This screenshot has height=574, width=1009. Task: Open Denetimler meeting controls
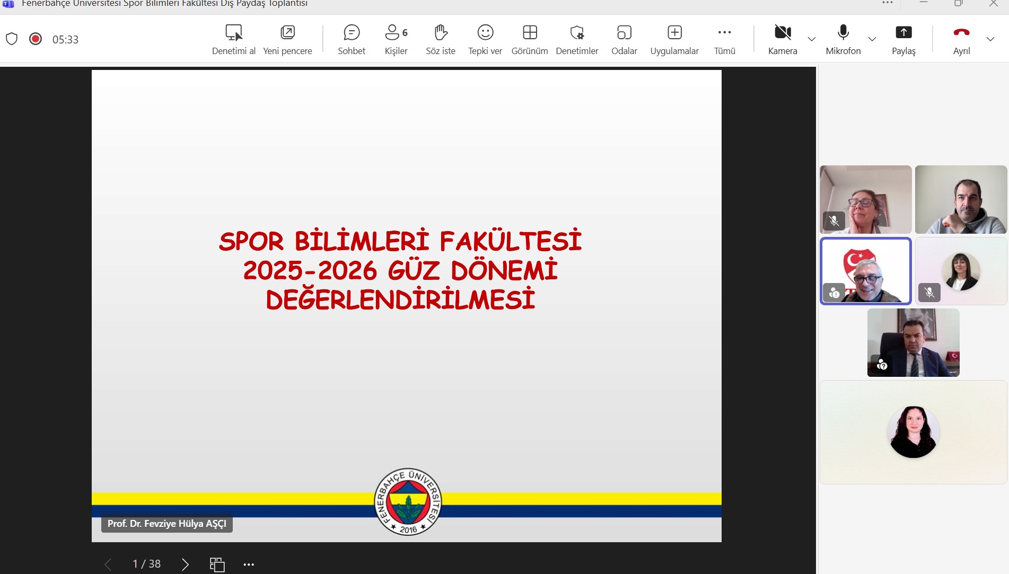point(577,39)
